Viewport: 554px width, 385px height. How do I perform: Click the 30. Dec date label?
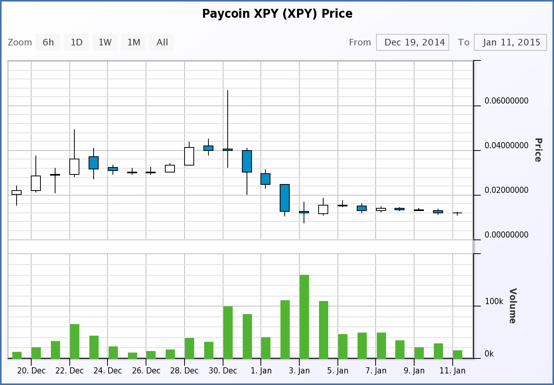point(223,371)
